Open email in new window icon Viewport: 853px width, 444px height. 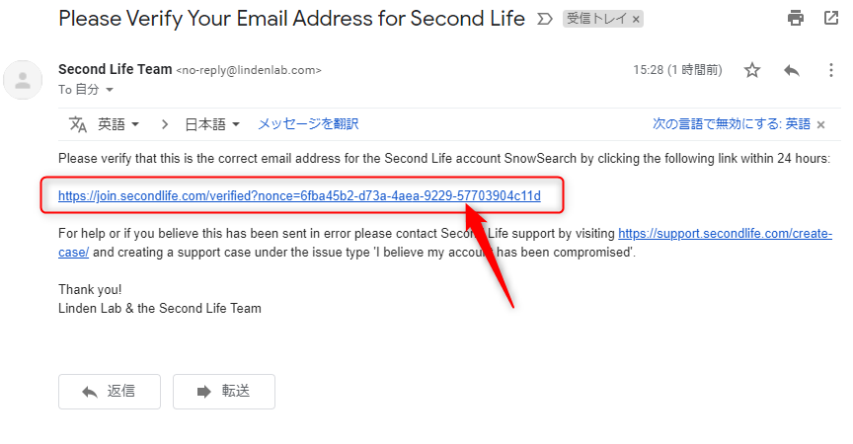coord(830,18)
